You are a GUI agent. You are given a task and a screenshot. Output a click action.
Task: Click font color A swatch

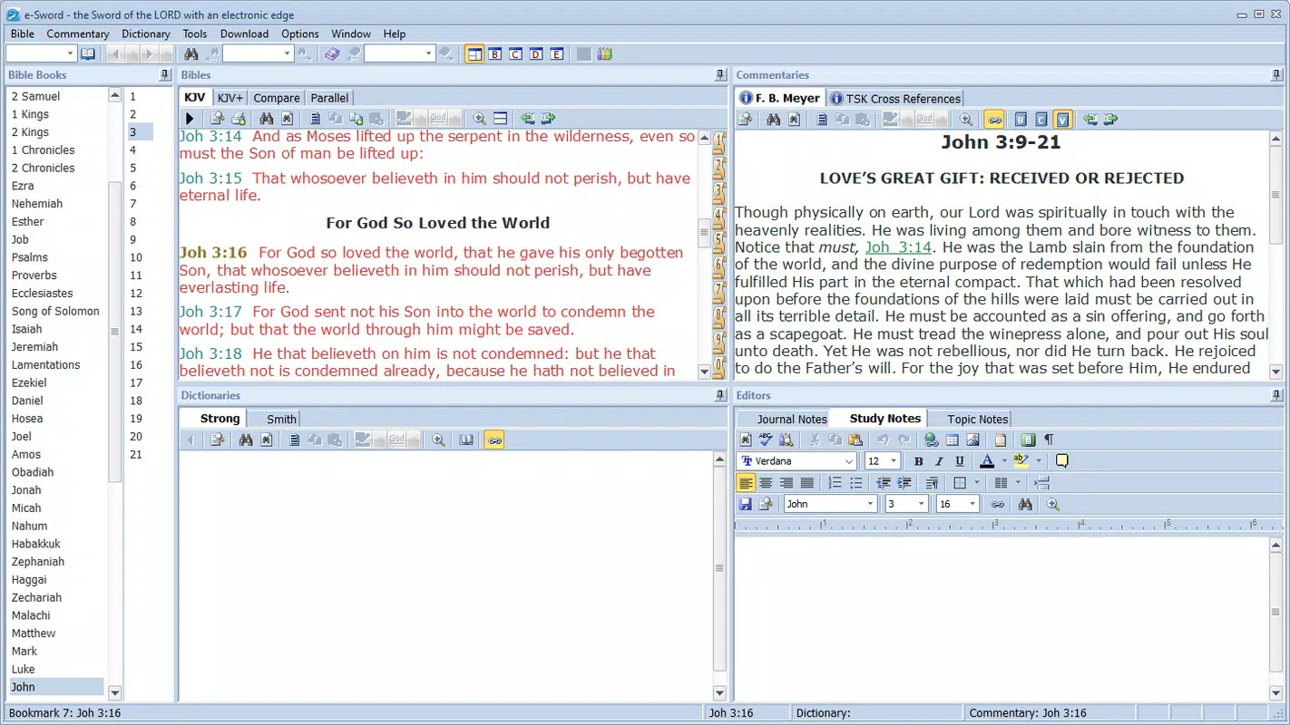pos(987,461)
